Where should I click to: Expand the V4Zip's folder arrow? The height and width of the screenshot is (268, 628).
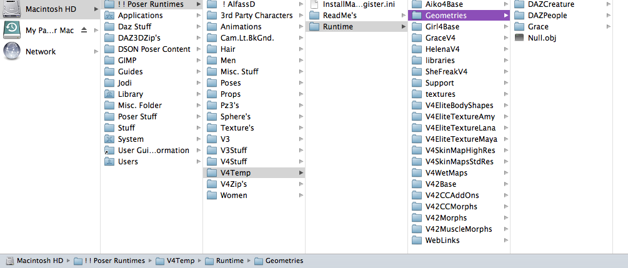pyautogui.click(x=301, y=184)
